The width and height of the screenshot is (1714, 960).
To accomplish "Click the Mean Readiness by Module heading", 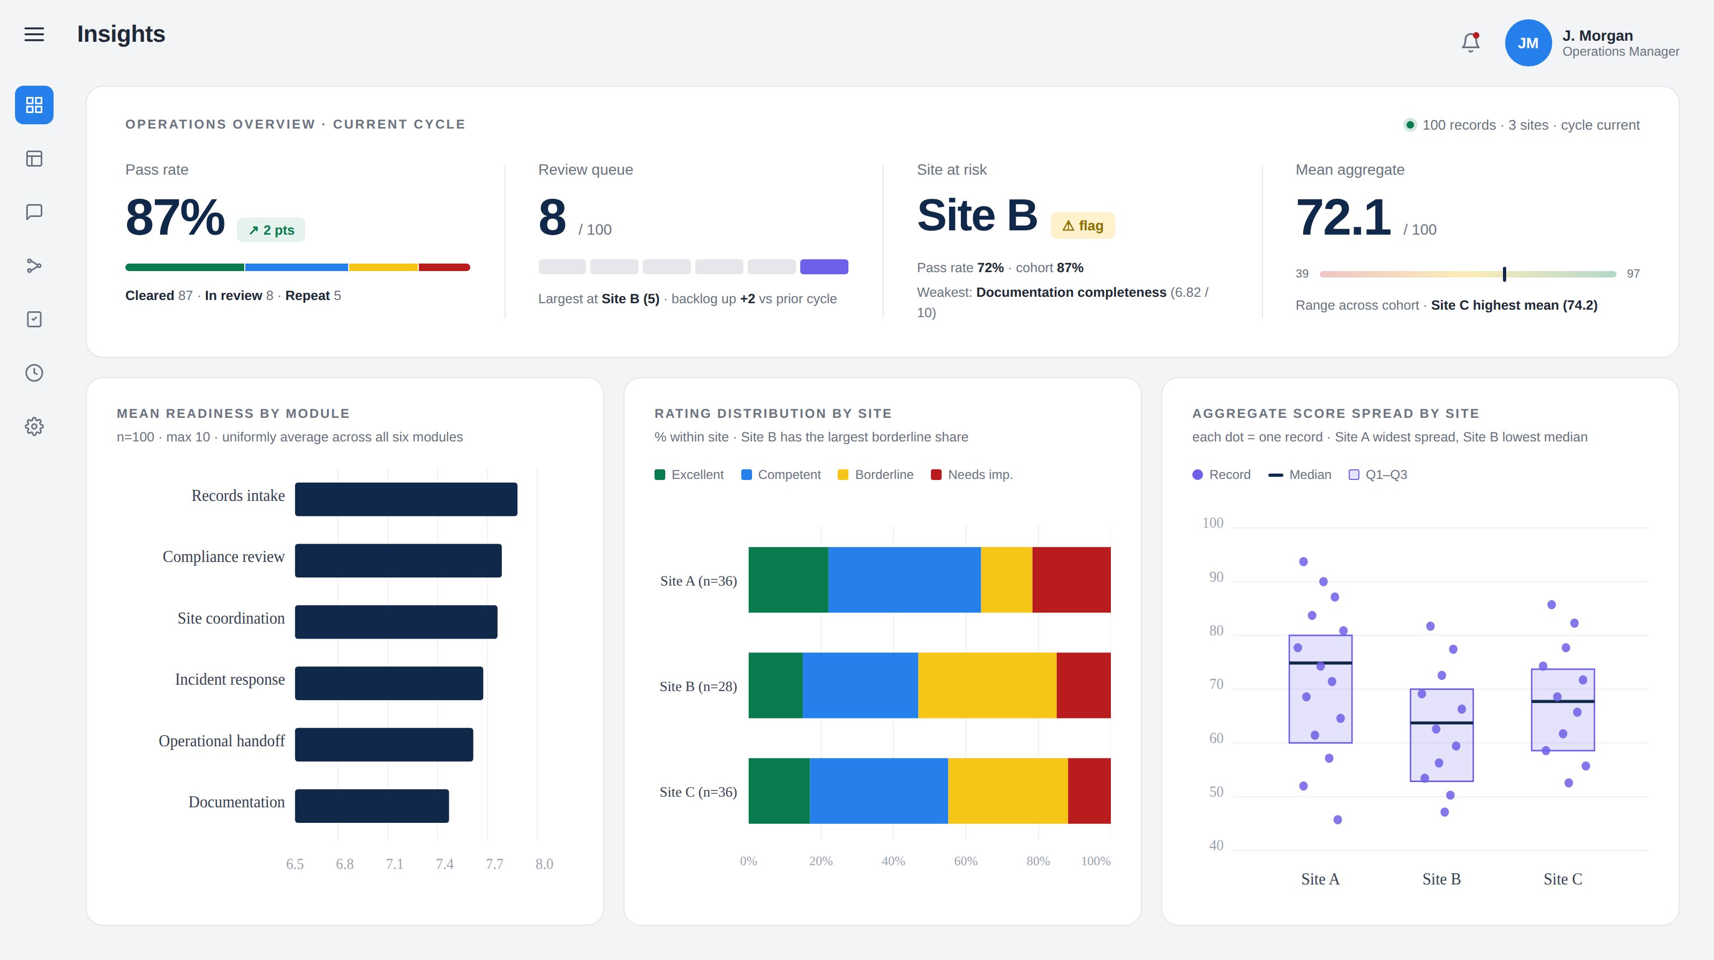I will coord(233,413).
